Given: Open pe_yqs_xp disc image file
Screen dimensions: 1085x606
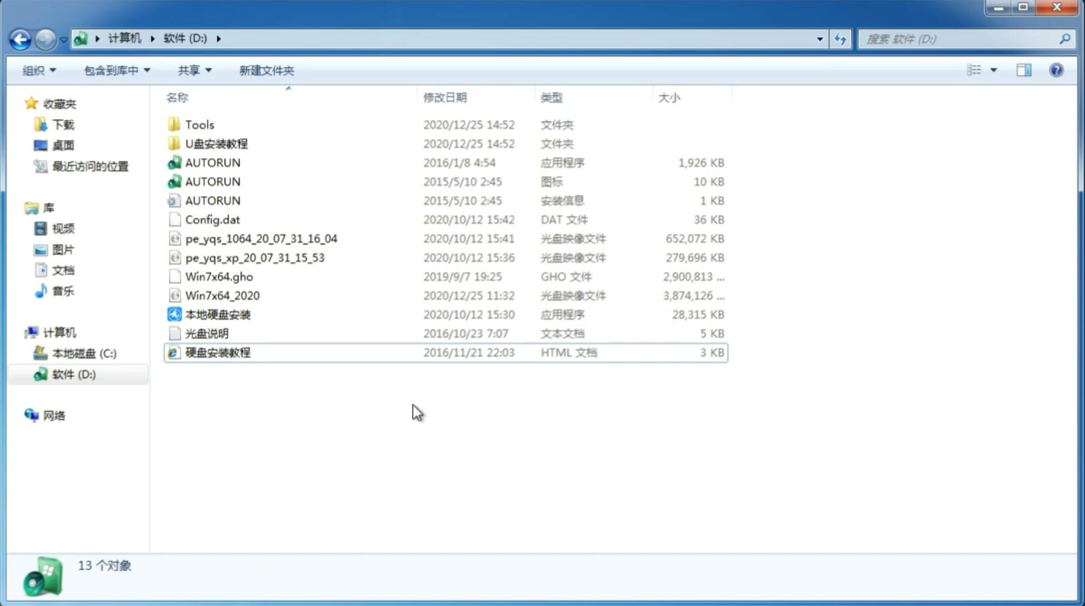Looking at the screenshot, I should point(255,257).
